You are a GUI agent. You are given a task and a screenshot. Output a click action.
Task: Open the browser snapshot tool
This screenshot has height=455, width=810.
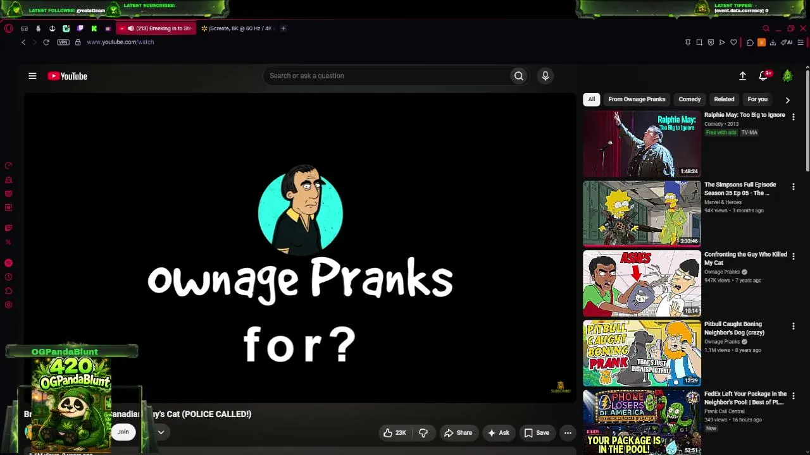click(x=699, y=42)
